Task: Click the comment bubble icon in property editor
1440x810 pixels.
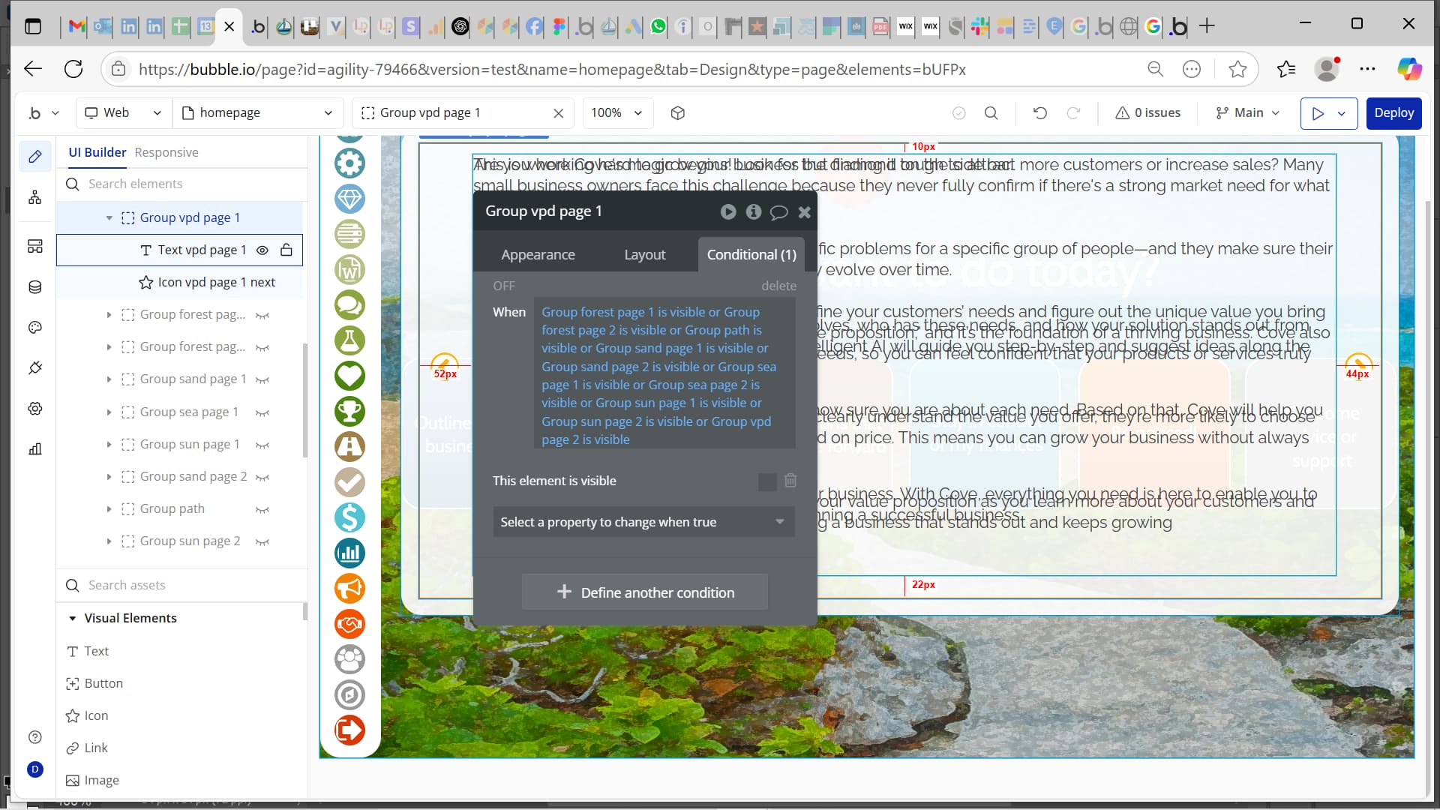Action: [779, 212]
